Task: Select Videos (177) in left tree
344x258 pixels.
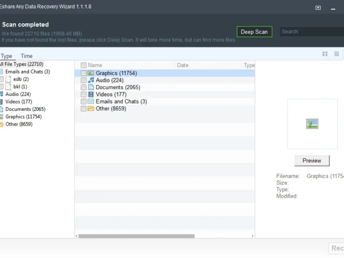Action: [x=18, y=101]
